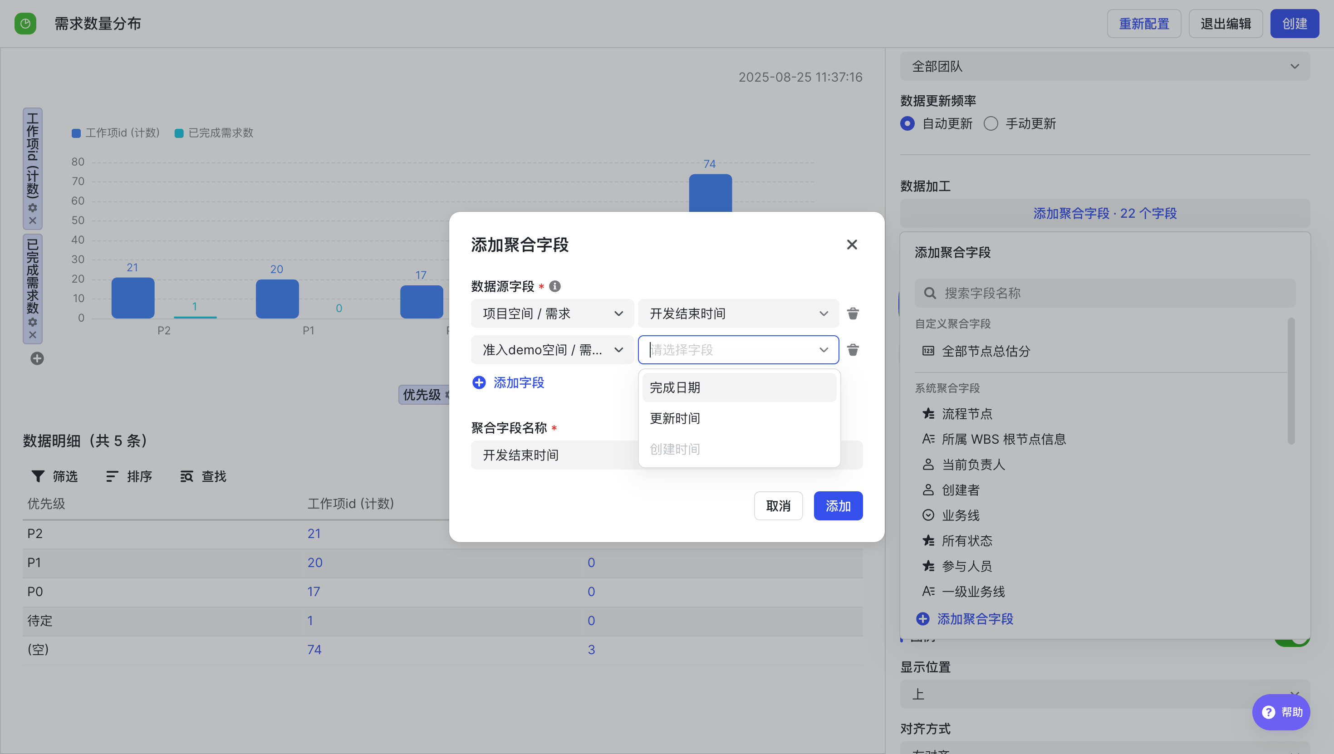Click the green chart app icon beside 需求数量分布
Screen dimensions: 1334x754
[25, 24]
